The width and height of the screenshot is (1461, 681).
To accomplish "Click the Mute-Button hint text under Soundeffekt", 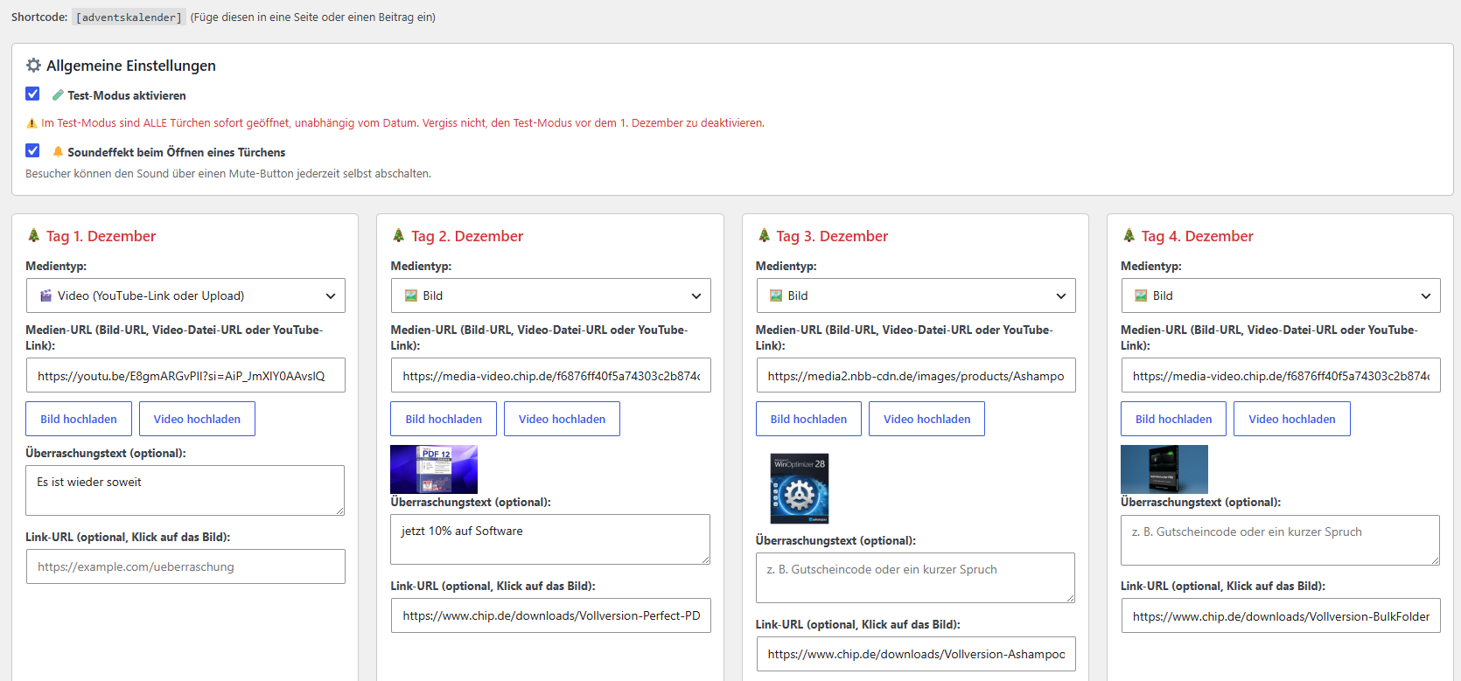I will (228, 174).
